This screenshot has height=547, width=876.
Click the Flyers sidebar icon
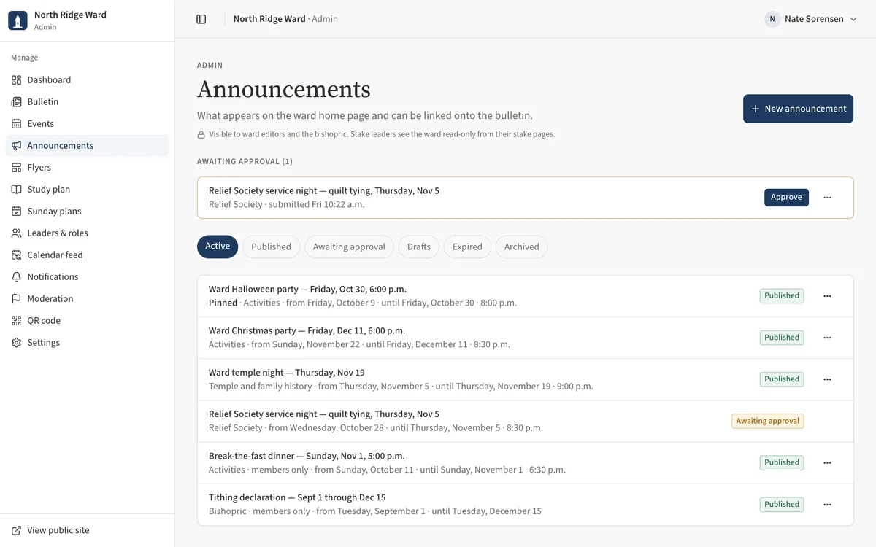(x=16, y=168)
